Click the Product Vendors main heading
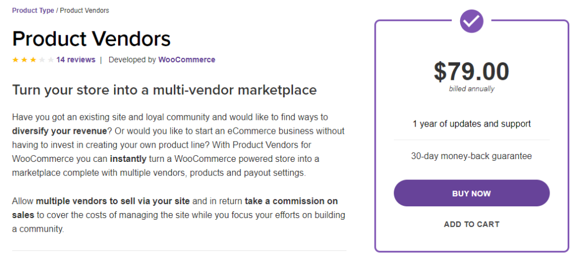Viewport: 576px width, 267px height. click(x=92, y=38)
